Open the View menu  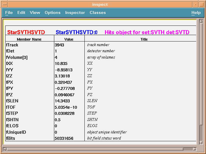[35, 13]
